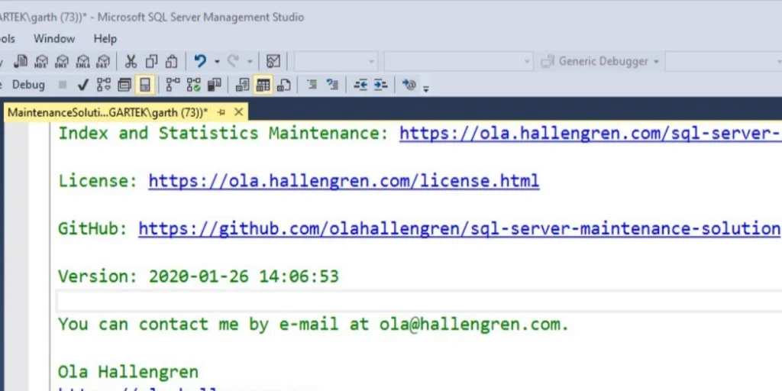
Task: Uncomment the selected lines
Action: (332, 85)
